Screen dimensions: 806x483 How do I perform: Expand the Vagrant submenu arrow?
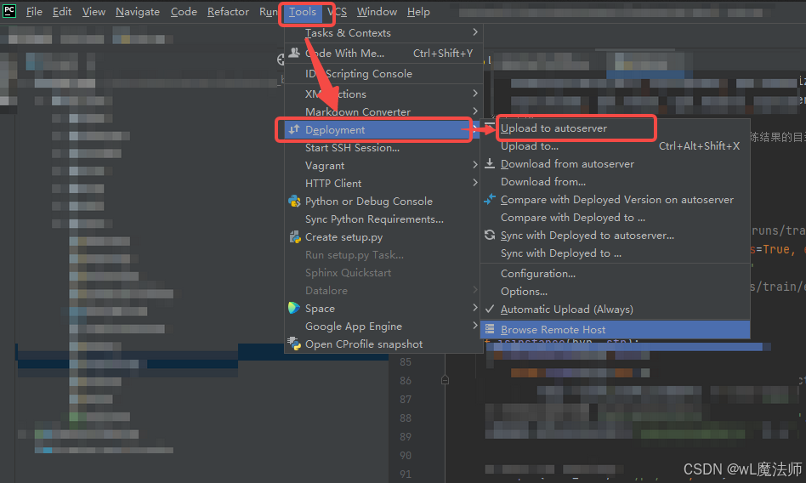[x=475, y=165]
